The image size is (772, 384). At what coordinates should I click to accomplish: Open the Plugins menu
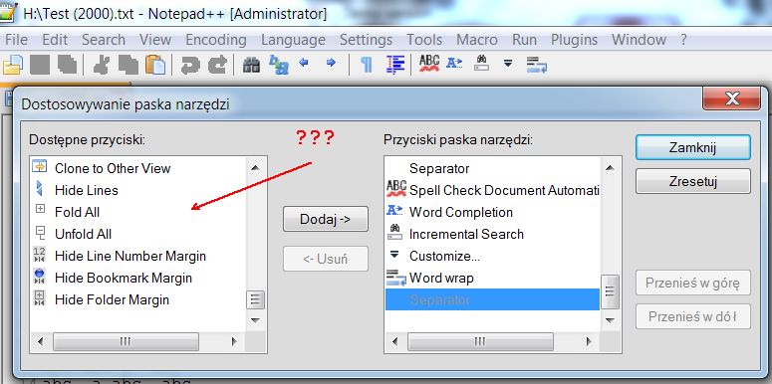coord(574,40)
